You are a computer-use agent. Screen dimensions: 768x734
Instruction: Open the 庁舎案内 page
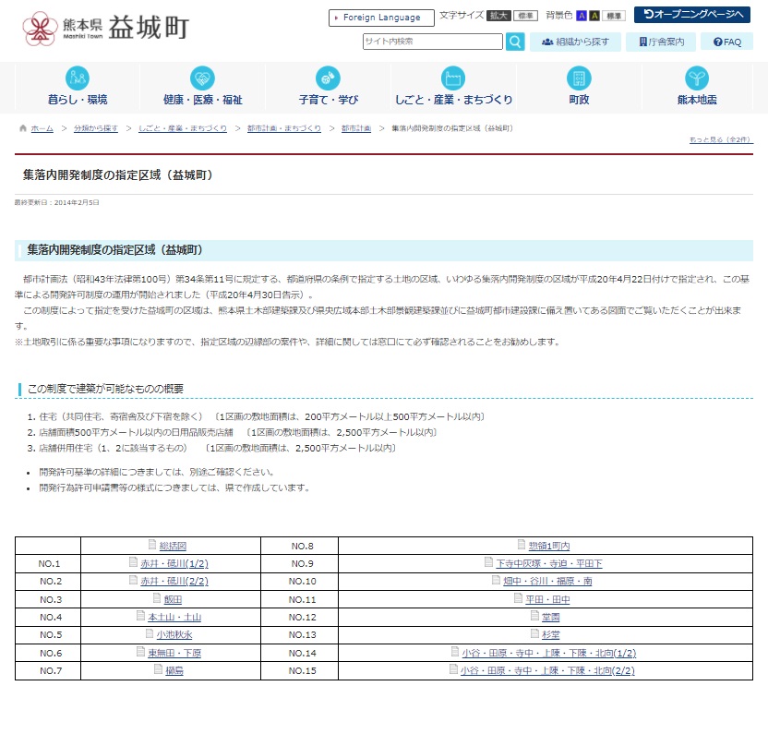[661, 42]
